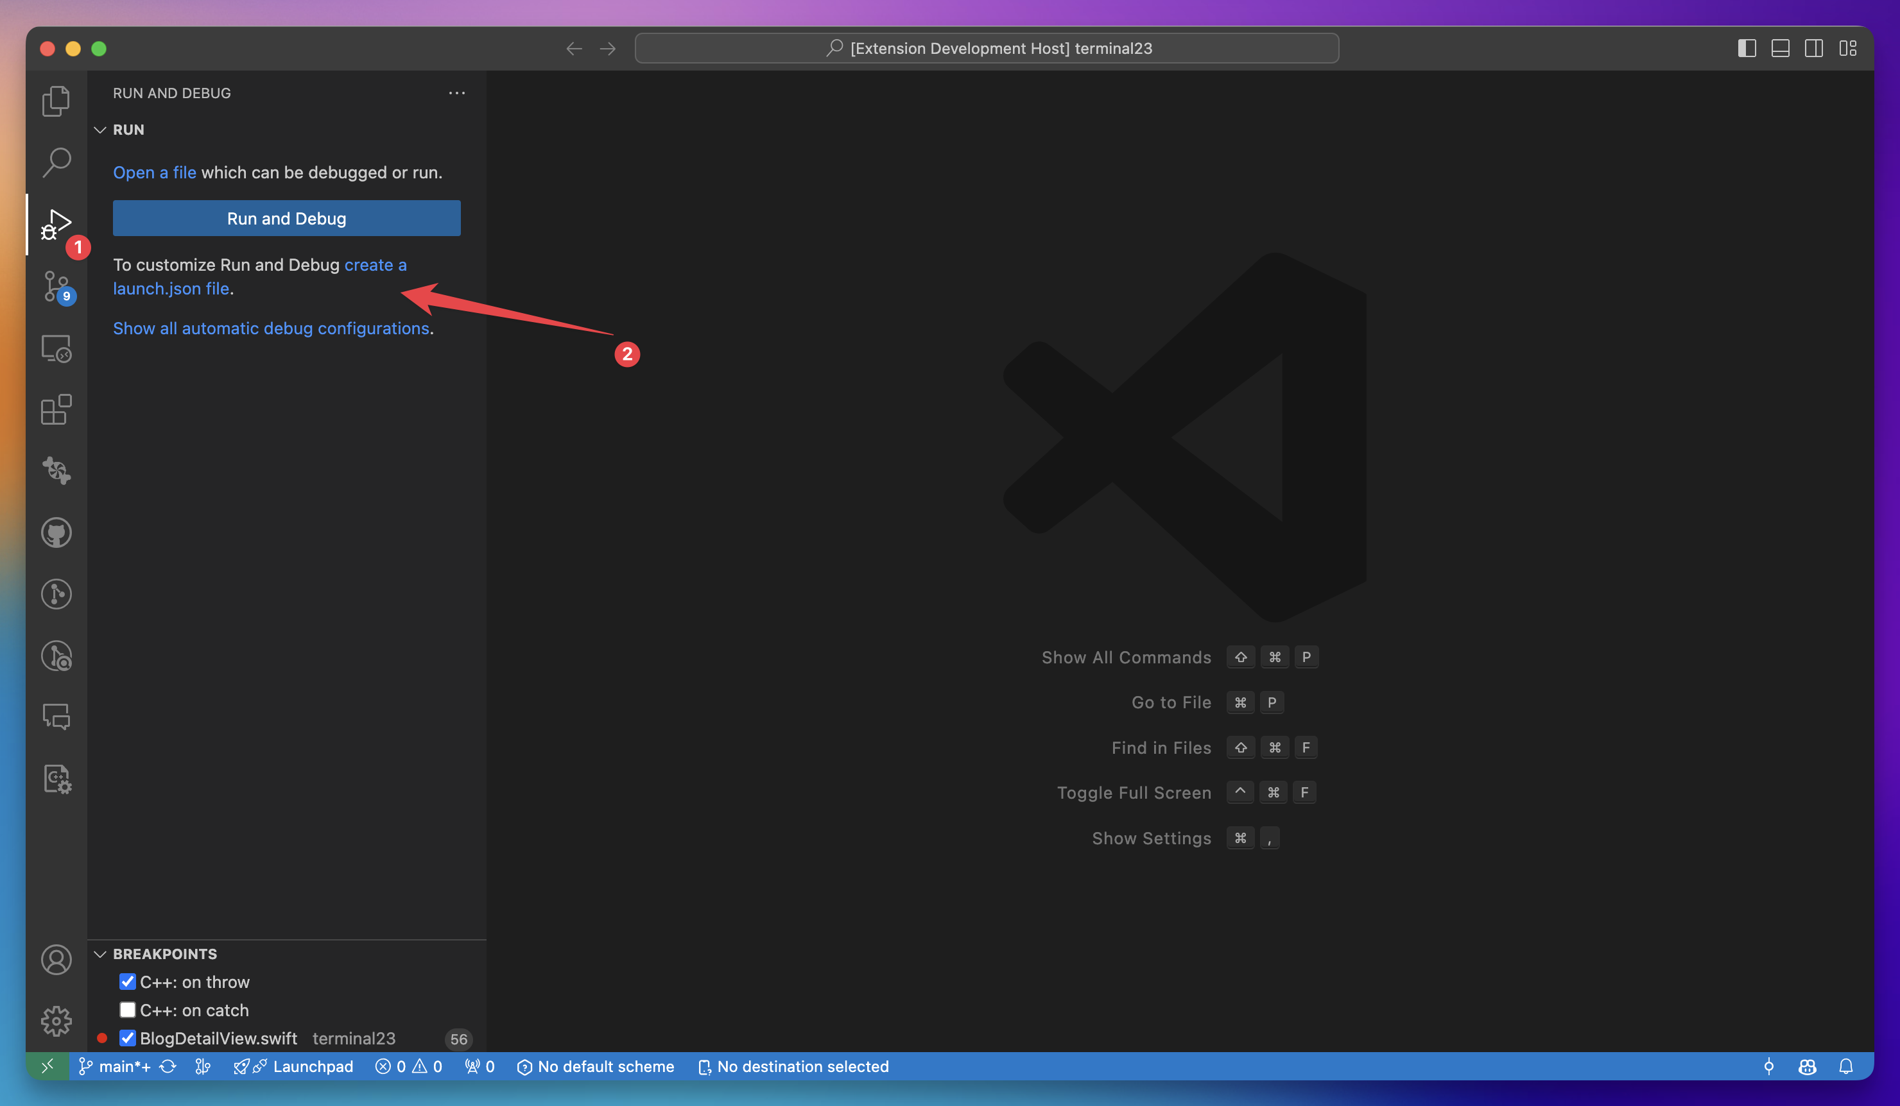This screenshot has width=1900, height=1106.
Task: Disable the BlogDetailView.swift breakpoint
Action: (128, 1038)
